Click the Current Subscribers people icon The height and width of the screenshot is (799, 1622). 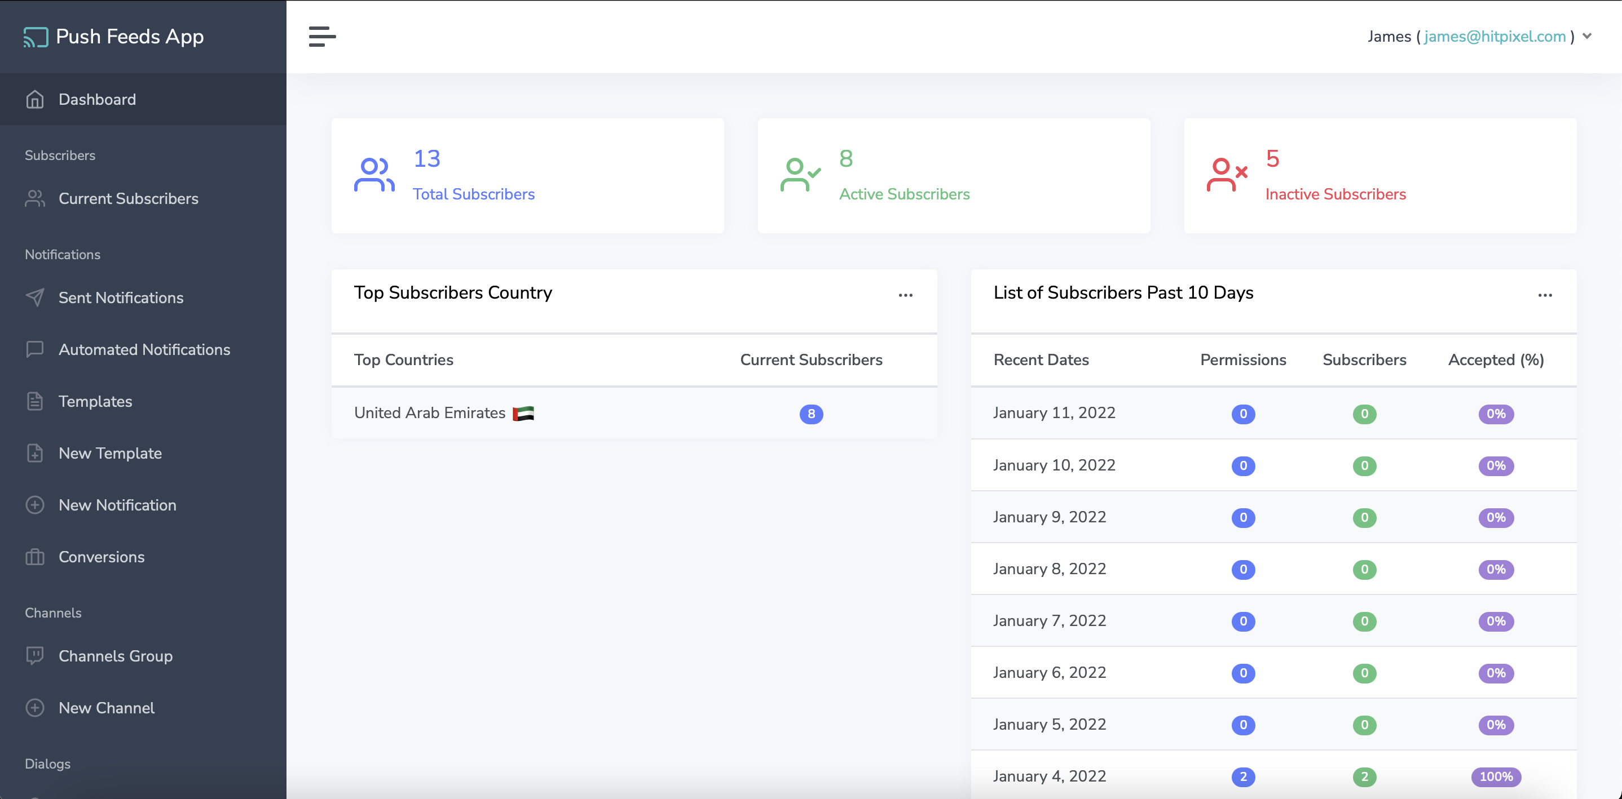(x=34, y=198)
